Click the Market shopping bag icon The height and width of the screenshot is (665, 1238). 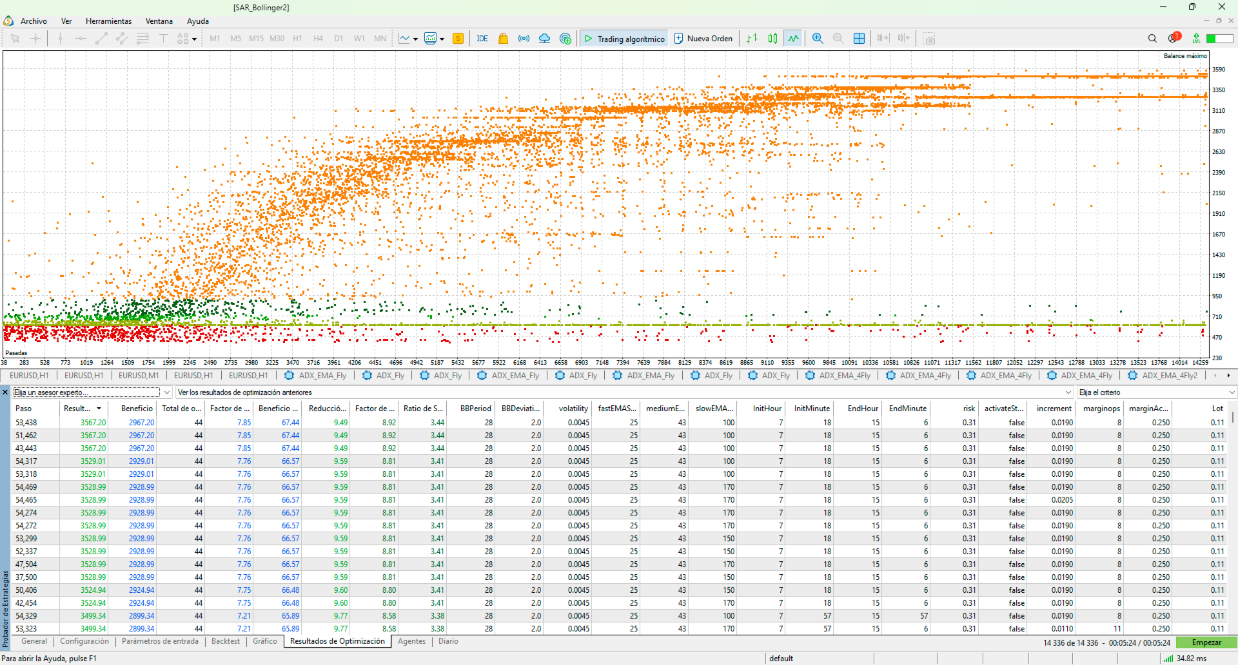(x=503, y=39)
